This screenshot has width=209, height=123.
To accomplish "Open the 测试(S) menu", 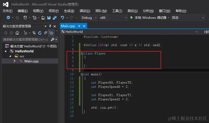I will pos(132,11).
